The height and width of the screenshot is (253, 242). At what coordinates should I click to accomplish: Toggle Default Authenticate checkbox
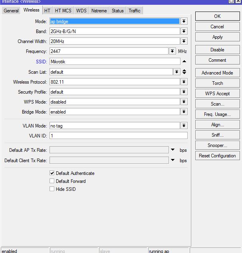coord(52,173)
